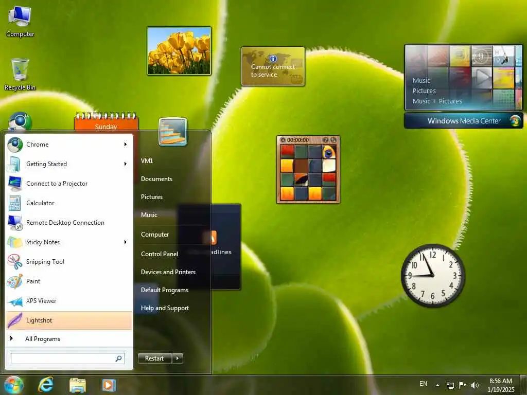Viewport: 527px width, 395px height.
Task: Click the bird eye puzzle tile
Action: pos(329,152)
